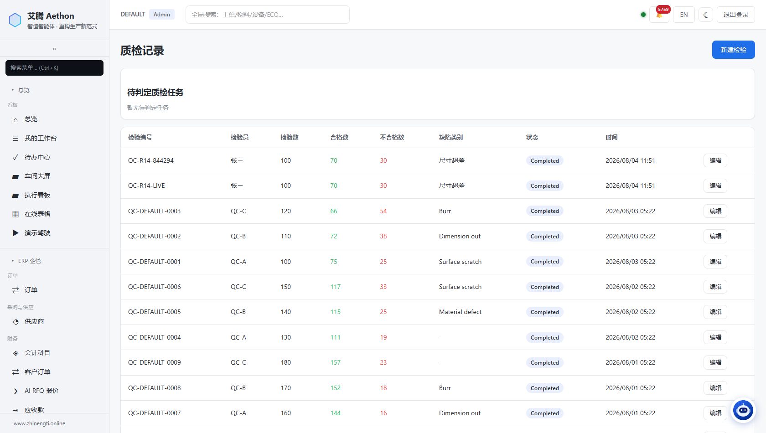The image size is (766, 433).
Task: Focus the 全局搜索 global search field
Action: (267, 15)
